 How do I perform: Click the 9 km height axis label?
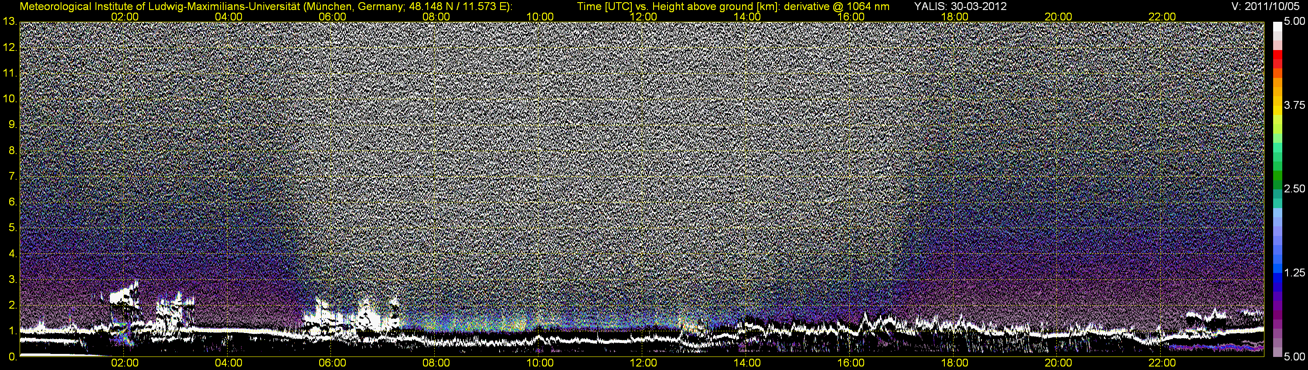click(x=12, y=124)
